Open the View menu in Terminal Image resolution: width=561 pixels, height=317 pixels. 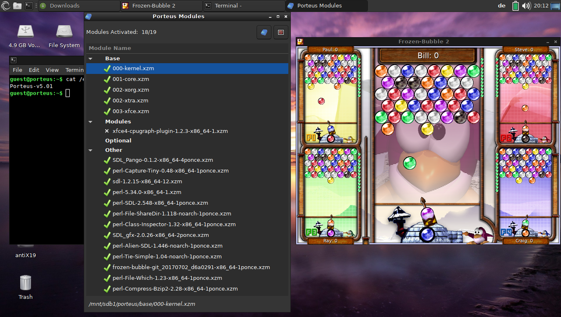coord(52,70)
